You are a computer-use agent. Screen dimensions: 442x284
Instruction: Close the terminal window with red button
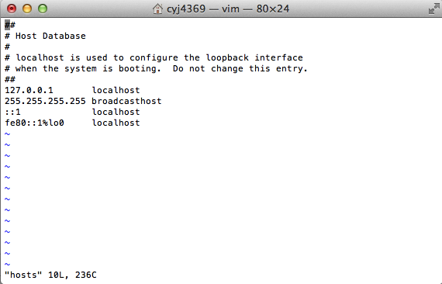pos(12,9)
